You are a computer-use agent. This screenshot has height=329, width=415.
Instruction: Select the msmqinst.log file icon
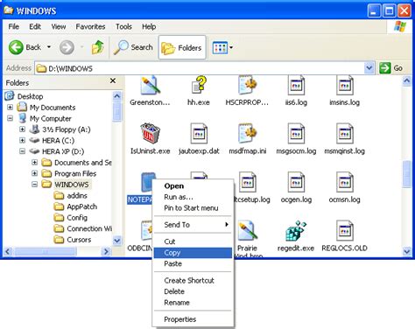(x=345, y=134)
